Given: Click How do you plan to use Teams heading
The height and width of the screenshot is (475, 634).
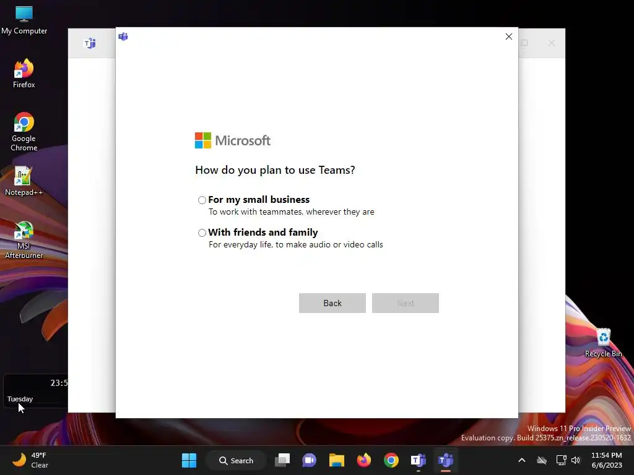Looking at the screenshot, I should click(x=275, y=170).
